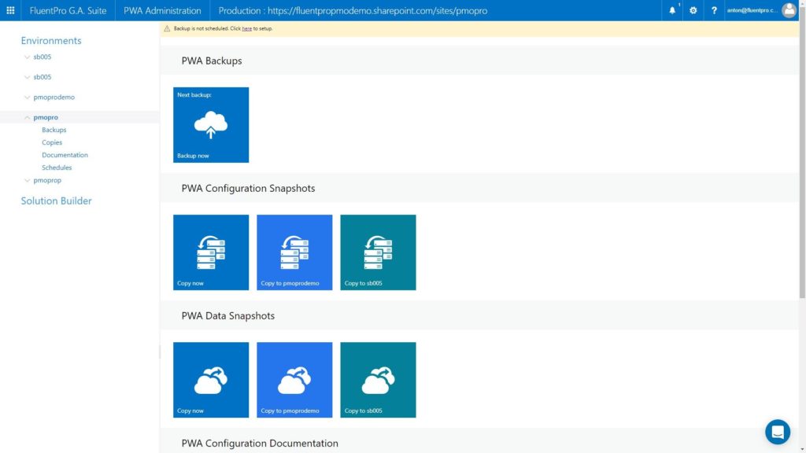The height and width of the screenshot is (453, 806).
Task: Open the PWA Administration menu
Action: pyautogui.click(x=161, y=10)
